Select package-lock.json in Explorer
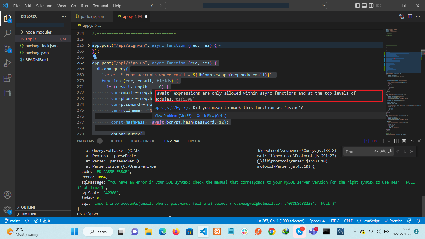Screen dimensions: 425x239 [43, 46]
